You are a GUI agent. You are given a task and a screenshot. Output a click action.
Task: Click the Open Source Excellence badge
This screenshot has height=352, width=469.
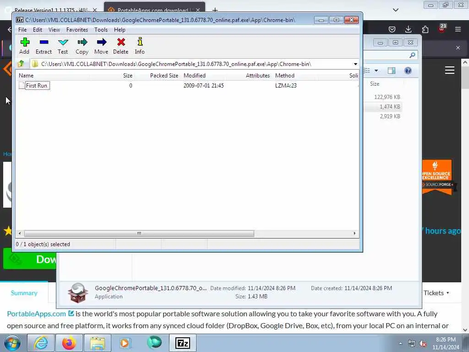pos(437,177)
